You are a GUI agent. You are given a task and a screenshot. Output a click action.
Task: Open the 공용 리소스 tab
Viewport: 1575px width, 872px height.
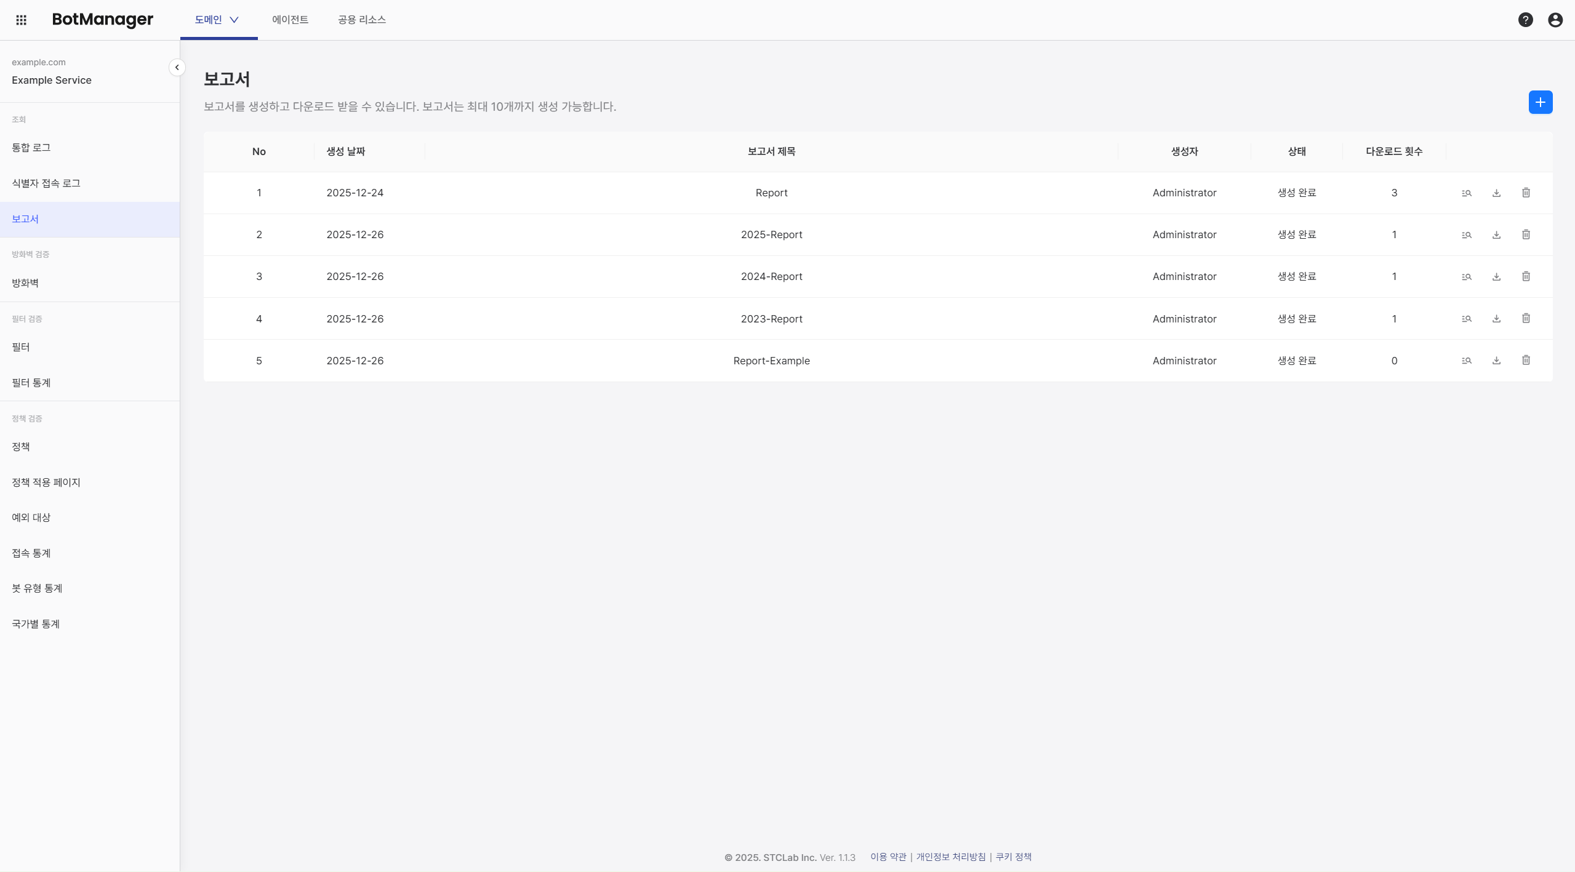[x=361, y=20]
